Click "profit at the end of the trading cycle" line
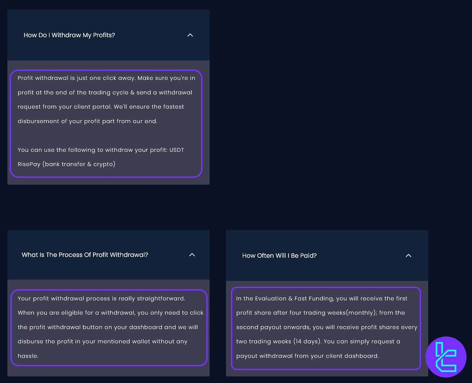 (105, 92)
